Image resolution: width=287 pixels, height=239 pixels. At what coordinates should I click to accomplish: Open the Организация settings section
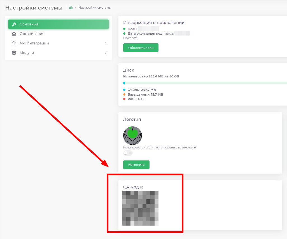tap(32, 34)
